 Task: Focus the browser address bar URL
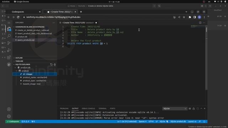(53, 17)
